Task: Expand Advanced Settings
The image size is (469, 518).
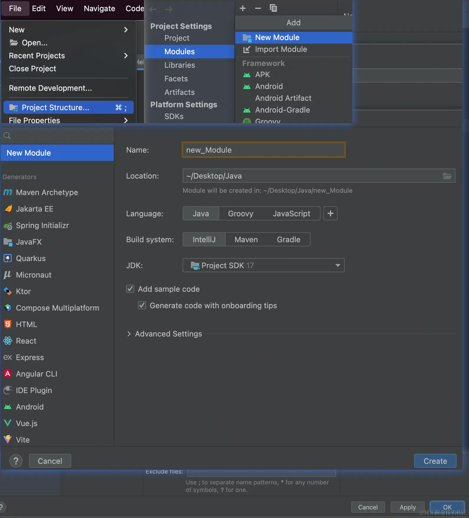Action: pos(129,334)
